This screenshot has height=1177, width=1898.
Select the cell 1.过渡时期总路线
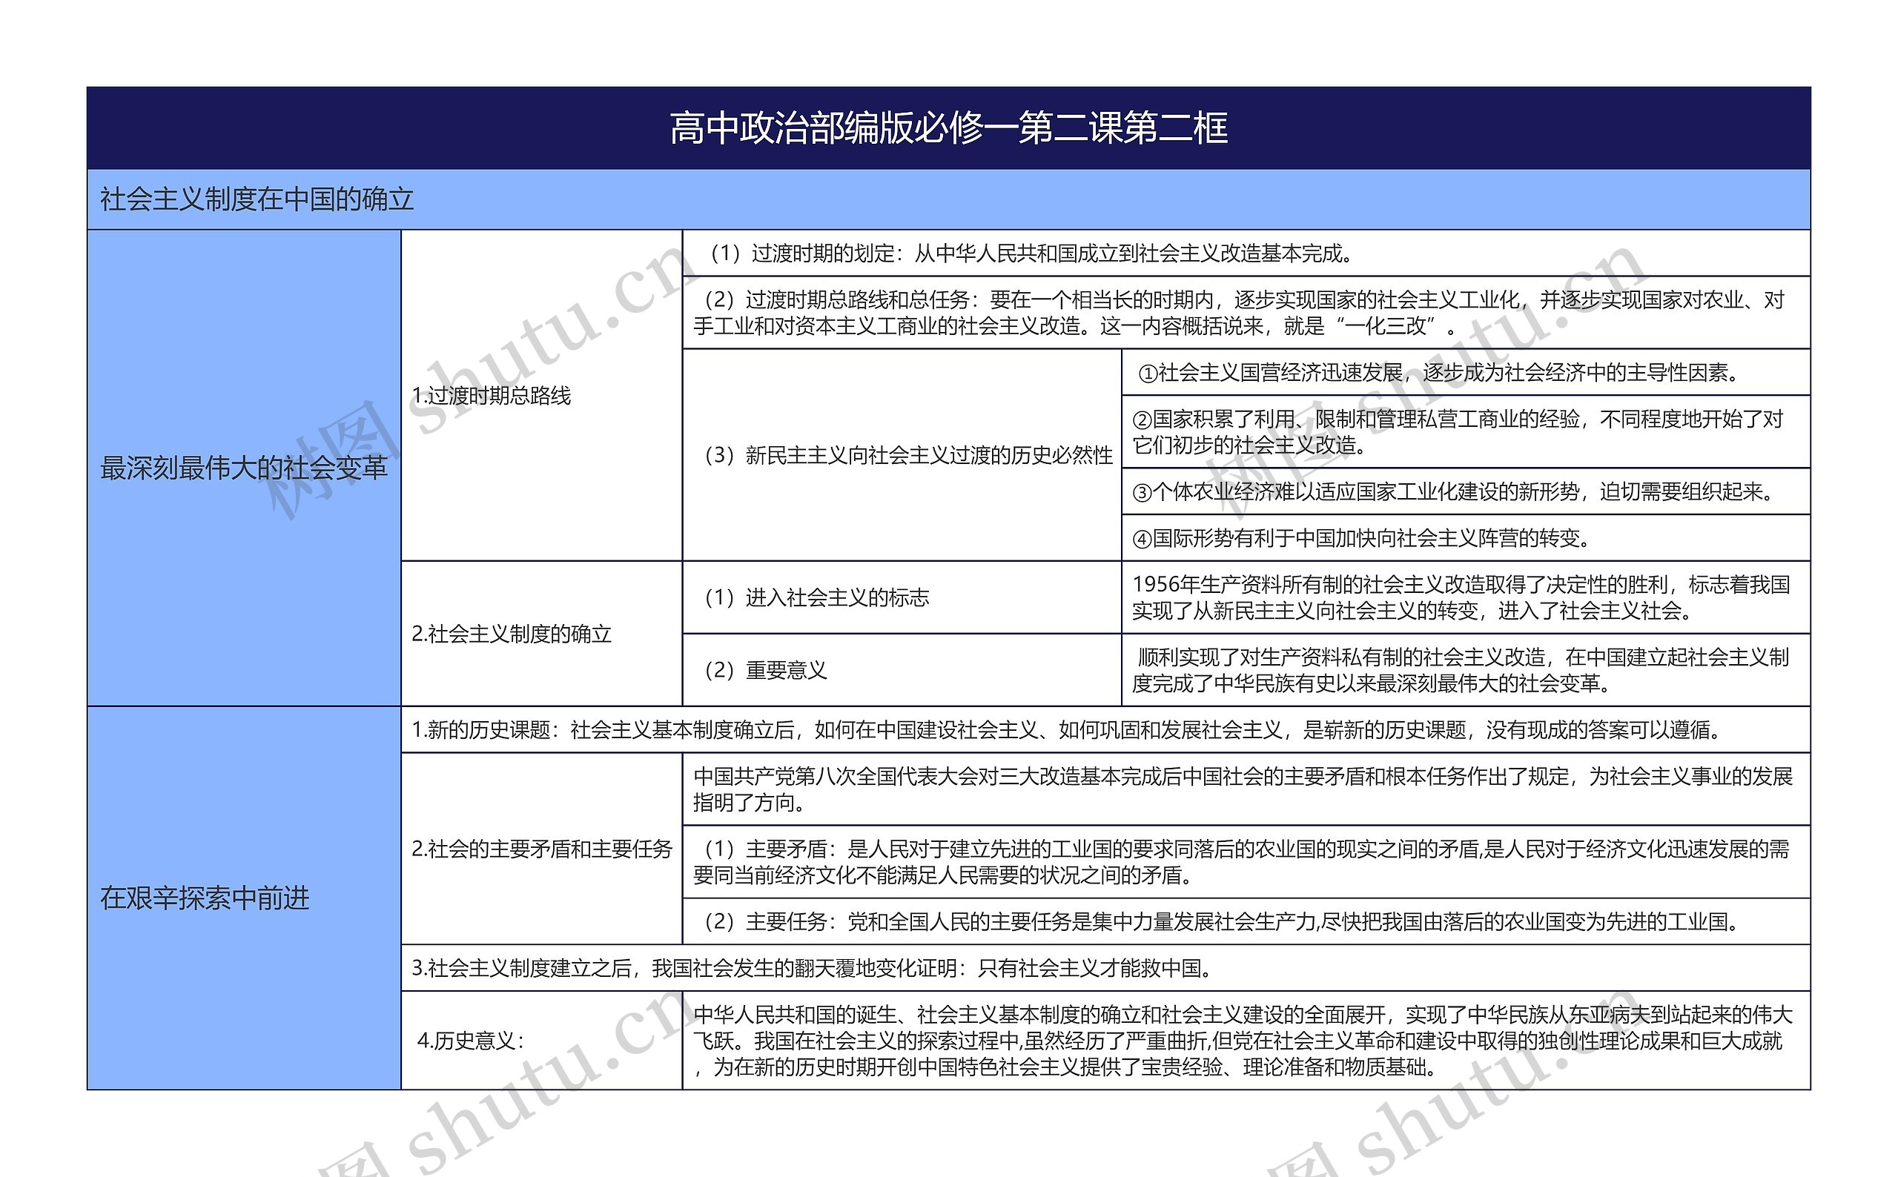click(x=541, y=396)
